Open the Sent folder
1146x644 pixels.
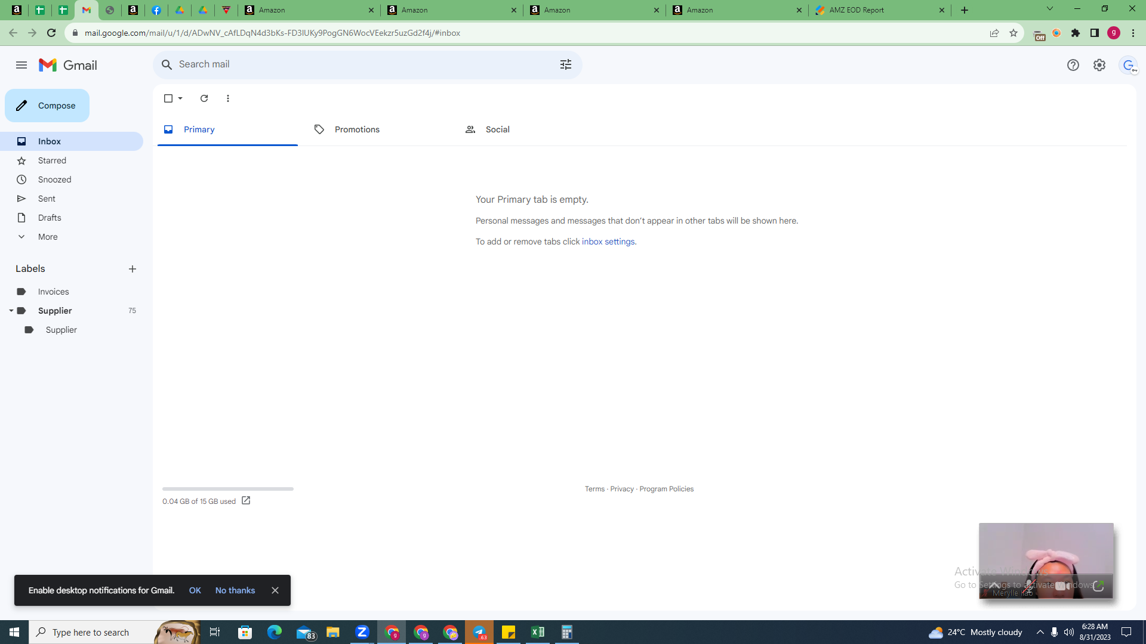(x=72, y=199)
